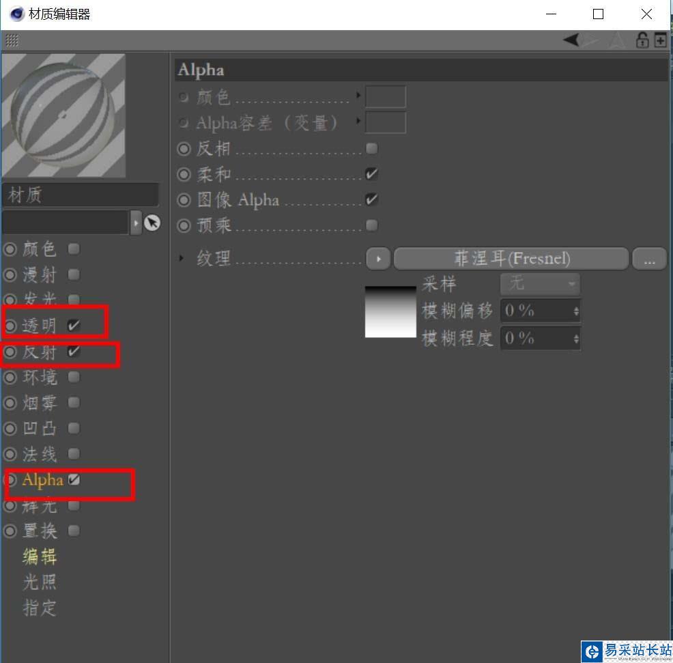Click the forward navigation arrow icon
The image size is (673, 663).
coord(591,40)
